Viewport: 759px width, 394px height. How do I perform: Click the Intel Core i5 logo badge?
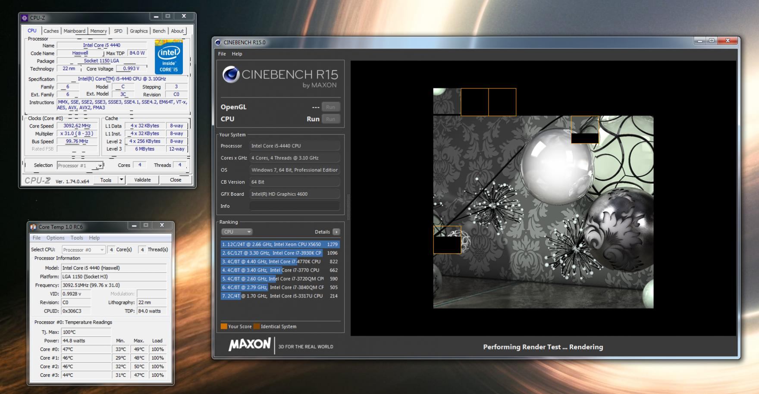(169, 57)
